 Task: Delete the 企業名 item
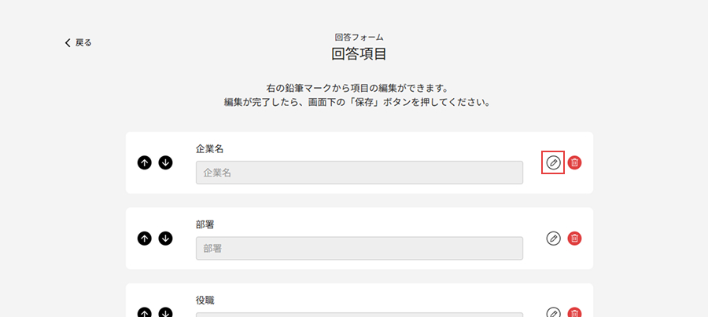pos(575,162)
